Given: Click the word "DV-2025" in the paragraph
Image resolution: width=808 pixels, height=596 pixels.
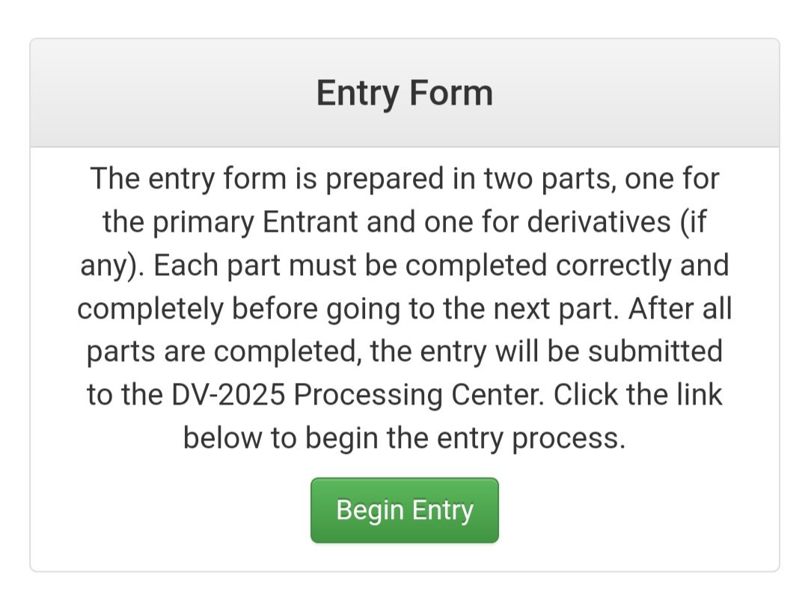Looking at the screenshot, I should coord(227,395).
